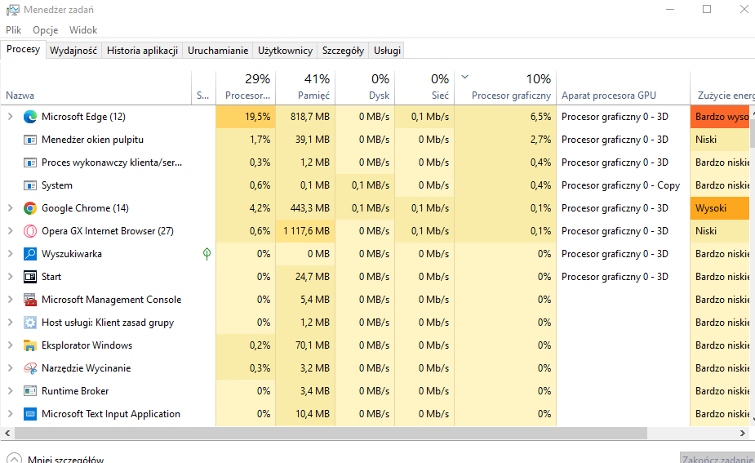Click Mniej szczegółów link
Image resolution: width=755 pixels, height=463 pixels.
[65, 459]
